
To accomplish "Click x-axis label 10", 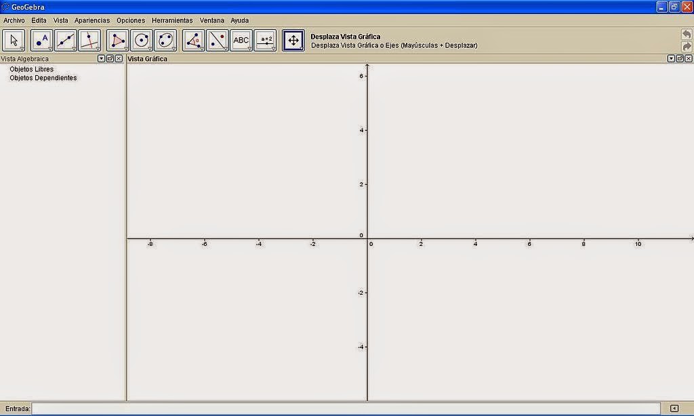I will coord(638,244).
